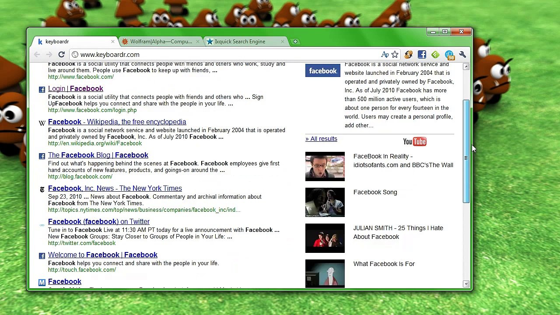560x315 pixels.
Task: Click the orange cookie extension icon
Action: click(409, 55)
